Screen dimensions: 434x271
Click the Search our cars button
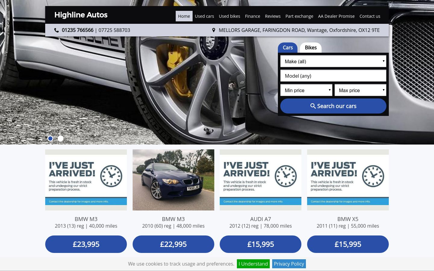333,106
